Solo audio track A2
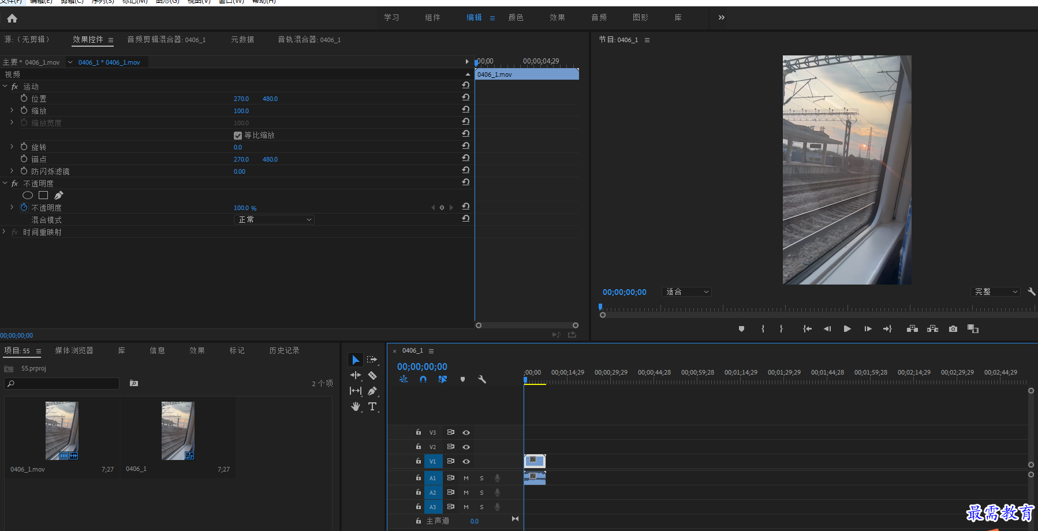Viewport: 1038px width, 531px height. pyautogui.click(x=481, y=492)
